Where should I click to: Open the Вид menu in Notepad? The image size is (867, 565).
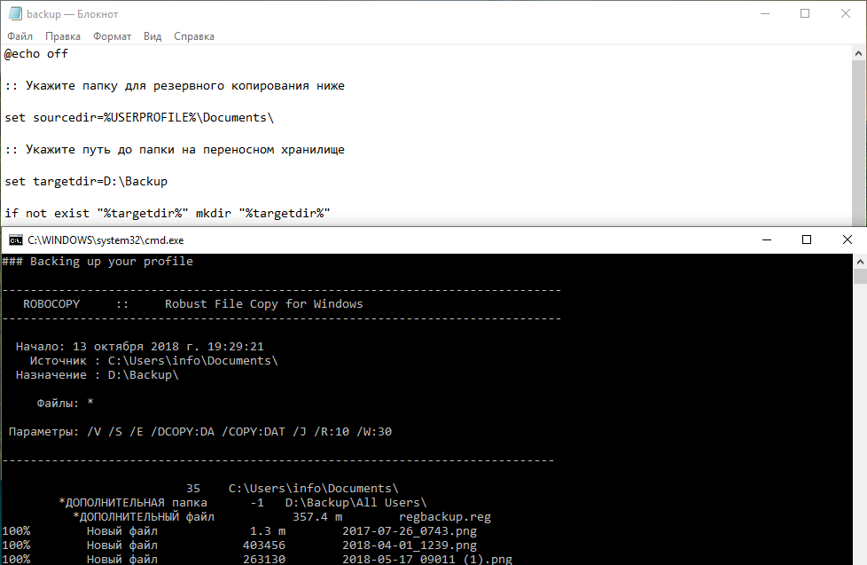click(152, 36)
